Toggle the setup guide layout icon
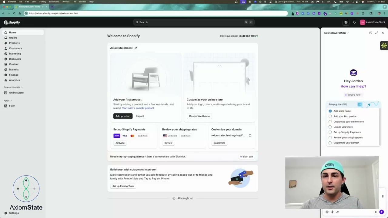This screenshot has height=218, width=388. point(360,104)
